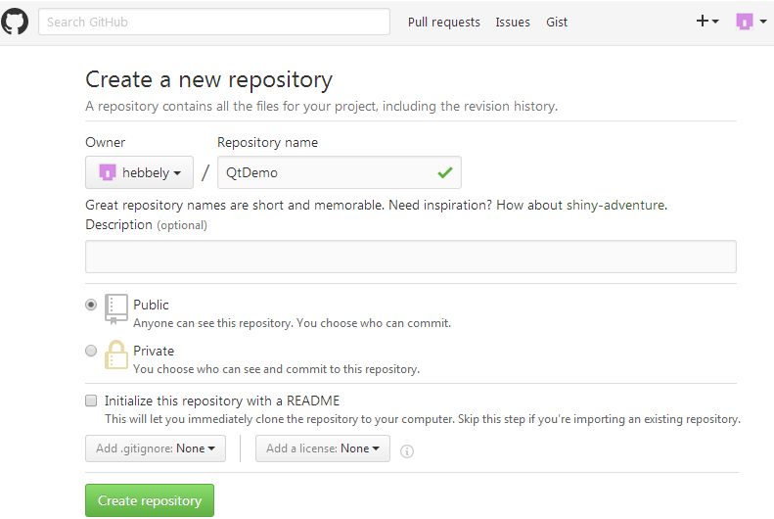Click hebbely owner avatar icon
The width and height of the screenshot is (774, 519).
point(107,172)
